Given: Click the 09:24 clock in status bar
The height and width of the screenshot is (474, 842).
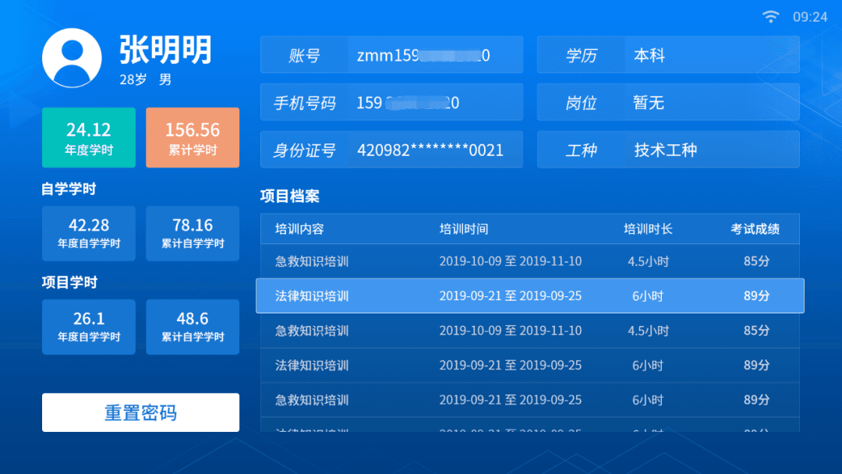Looking at the screenshot, I should point(810,16).
